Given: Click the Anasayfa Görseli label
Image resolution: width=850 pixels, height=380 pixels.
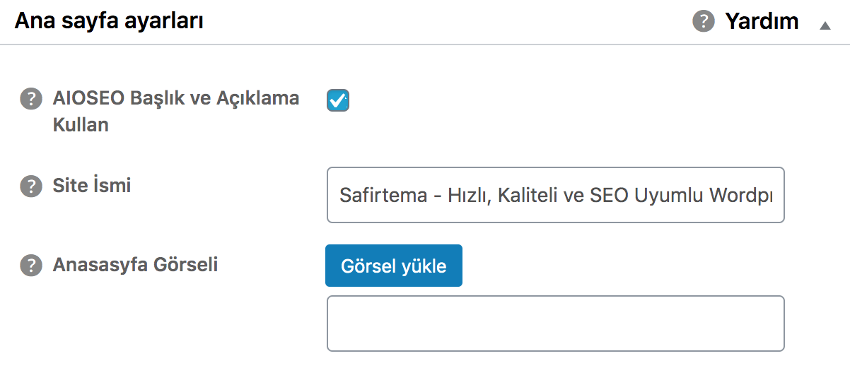Looking at the screenshot, I should (x=135, y=265).
